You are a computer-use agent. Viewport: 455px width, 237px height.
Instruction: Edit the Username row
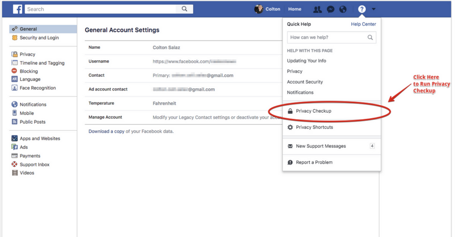click(183, 61)
